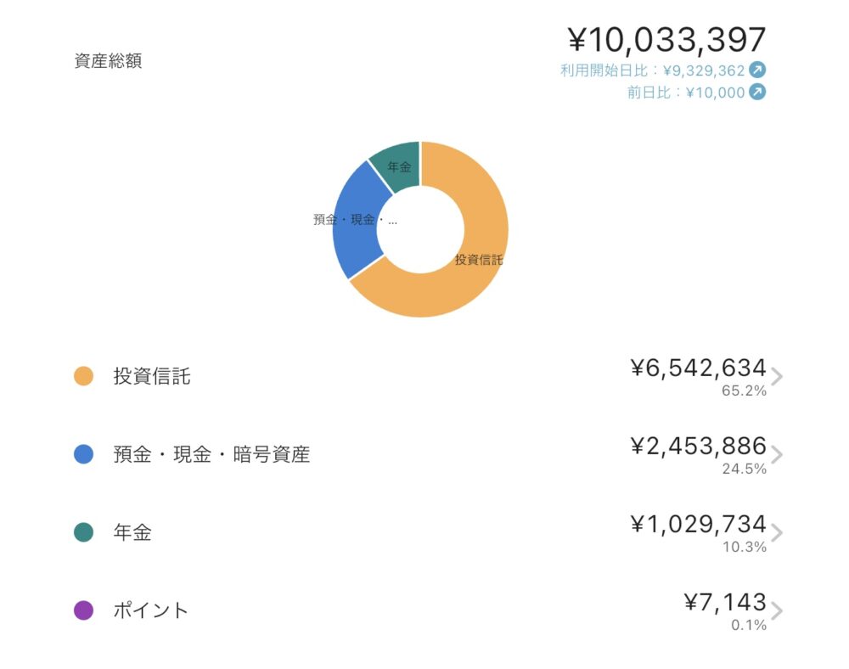Click arrow icon beside 利用開始日比 amount

tap(757, 70)
